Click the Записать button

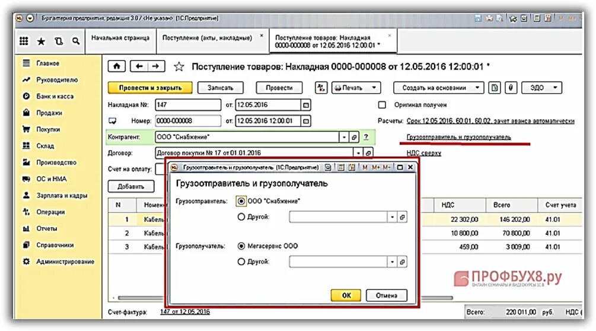[220, 88]
